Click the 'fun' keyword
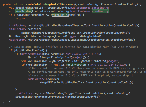This screenshot has width=146, height=107. (x=21, y=4)
